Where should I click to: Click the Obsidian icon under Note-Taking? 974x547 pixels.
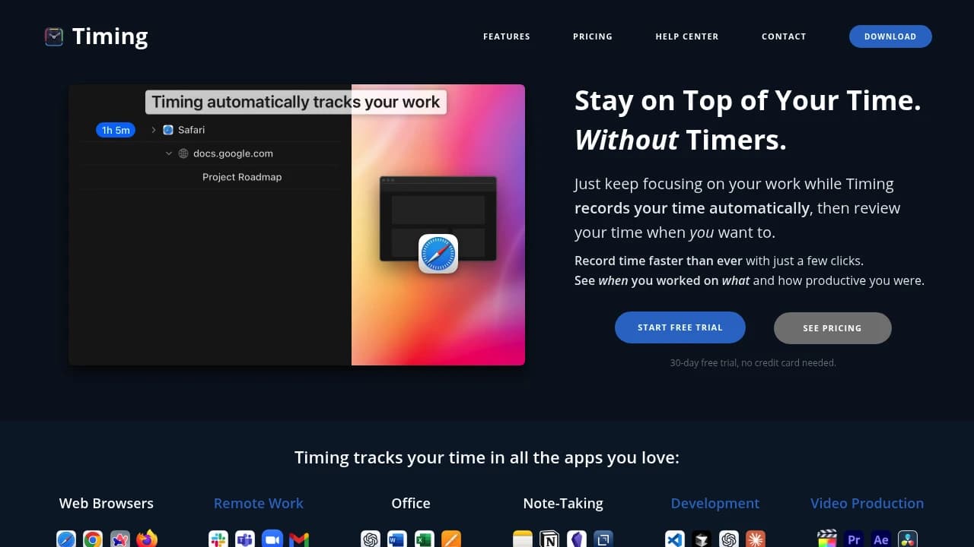click(x=577, y=539)
